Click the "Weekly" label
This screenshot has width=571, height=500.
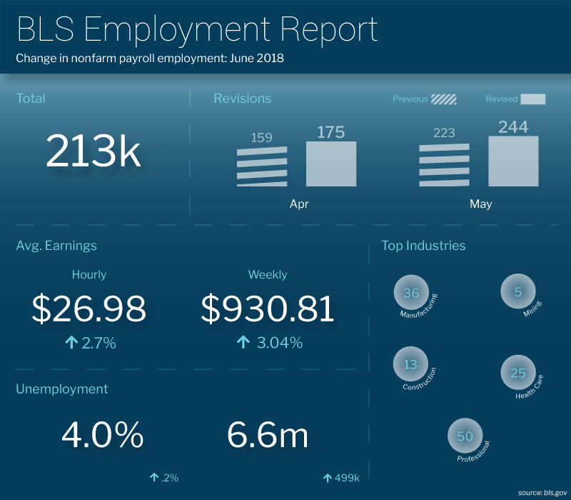(268, 274)
